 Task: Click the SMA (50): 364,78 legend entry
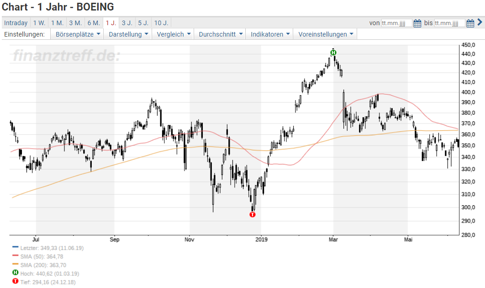click(x=42, y=257)
